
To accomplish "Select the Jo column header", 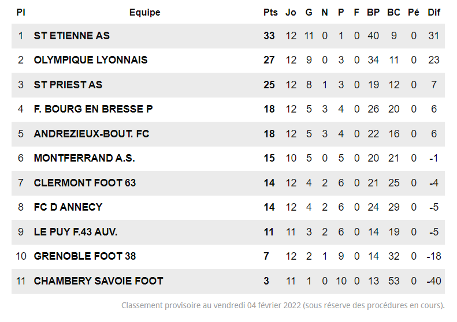I will coord(291,13).
